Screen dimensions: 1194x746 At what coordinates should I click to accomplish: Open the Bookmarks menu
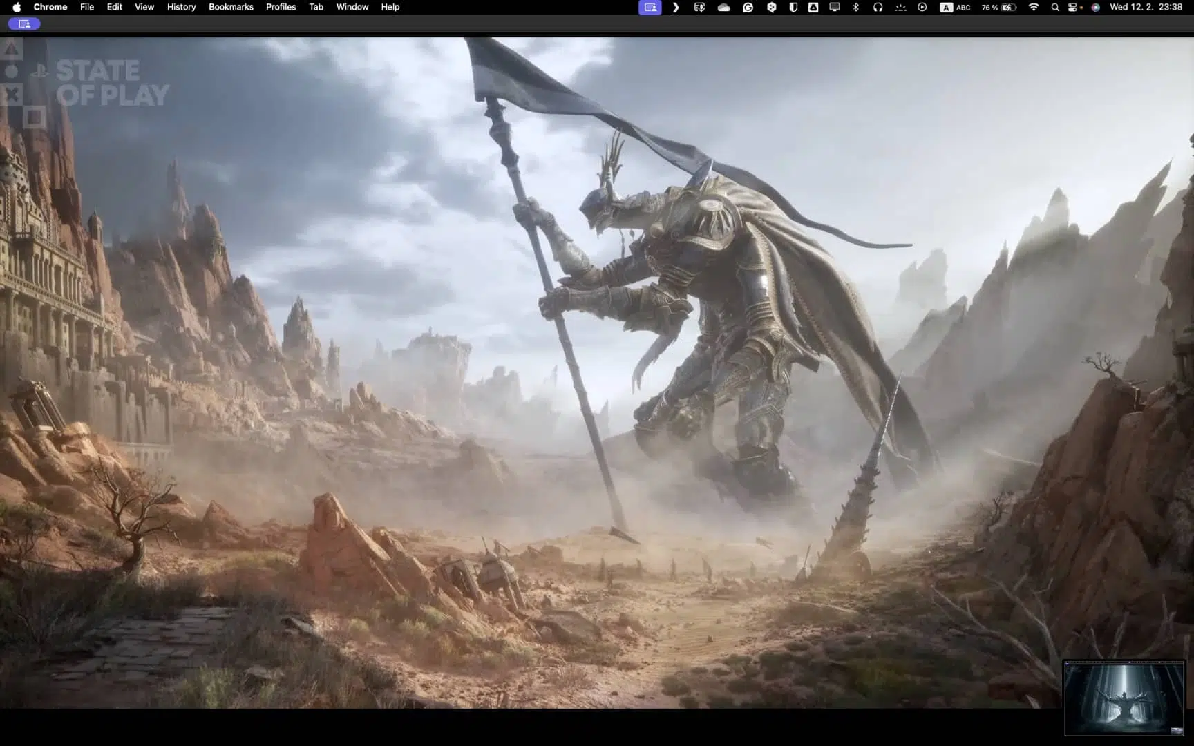(x=231, y=7)
